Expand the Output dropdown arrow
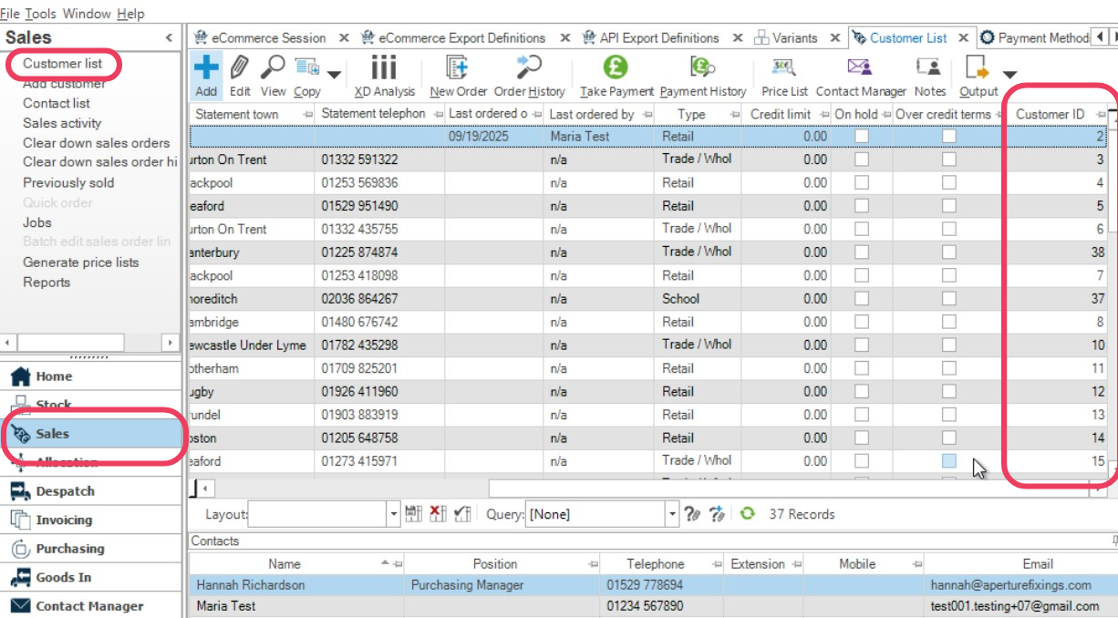Image resolution: width=1118 pixels, height=618 pixels. click(x=1009, y=74)
